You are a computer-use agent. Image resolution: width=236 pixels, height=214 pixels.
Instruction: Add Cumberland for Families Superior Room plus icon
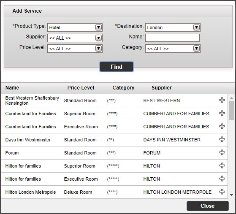click(222, 113)
